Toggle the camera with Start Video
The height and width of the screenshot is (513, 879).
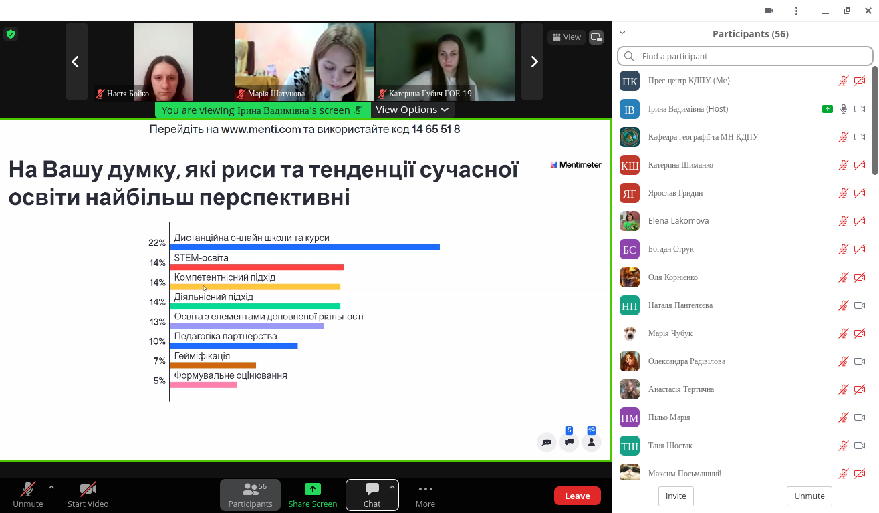pos(88,495)
